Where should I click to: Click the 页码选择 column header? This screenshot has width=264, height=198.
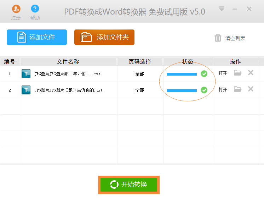(140, 61)
